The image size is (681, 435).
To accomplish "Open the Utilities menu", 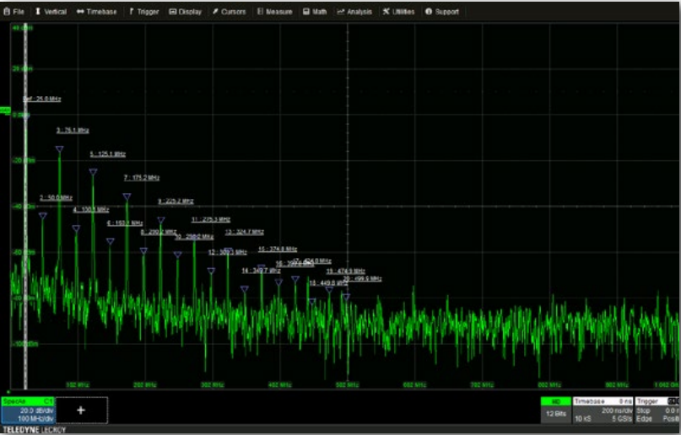I will [397, 12].
